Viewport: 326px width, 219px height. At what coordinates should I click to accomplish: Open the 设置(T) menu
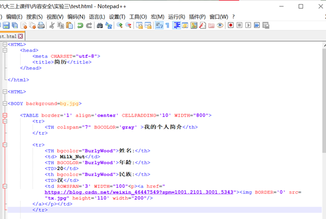[117, 16]
